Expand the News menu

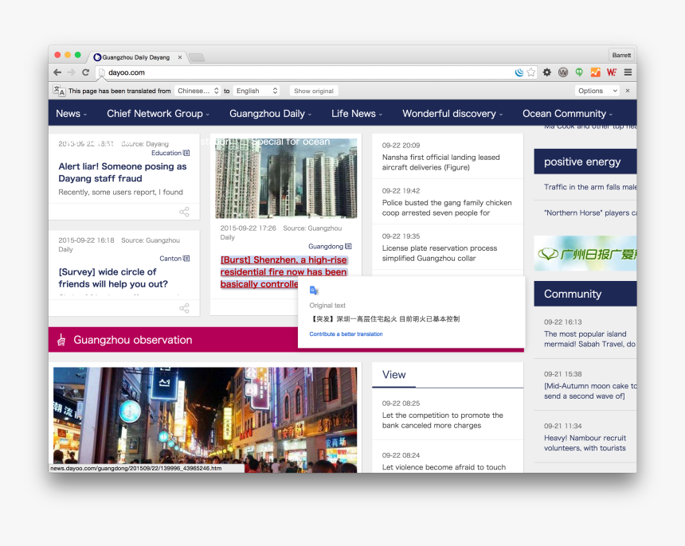tap(71, 114)
